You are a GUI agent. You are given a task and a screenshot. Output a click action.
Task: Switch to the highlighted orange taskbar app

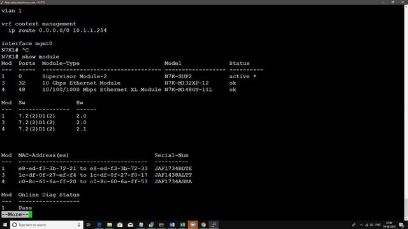(193, 225)
